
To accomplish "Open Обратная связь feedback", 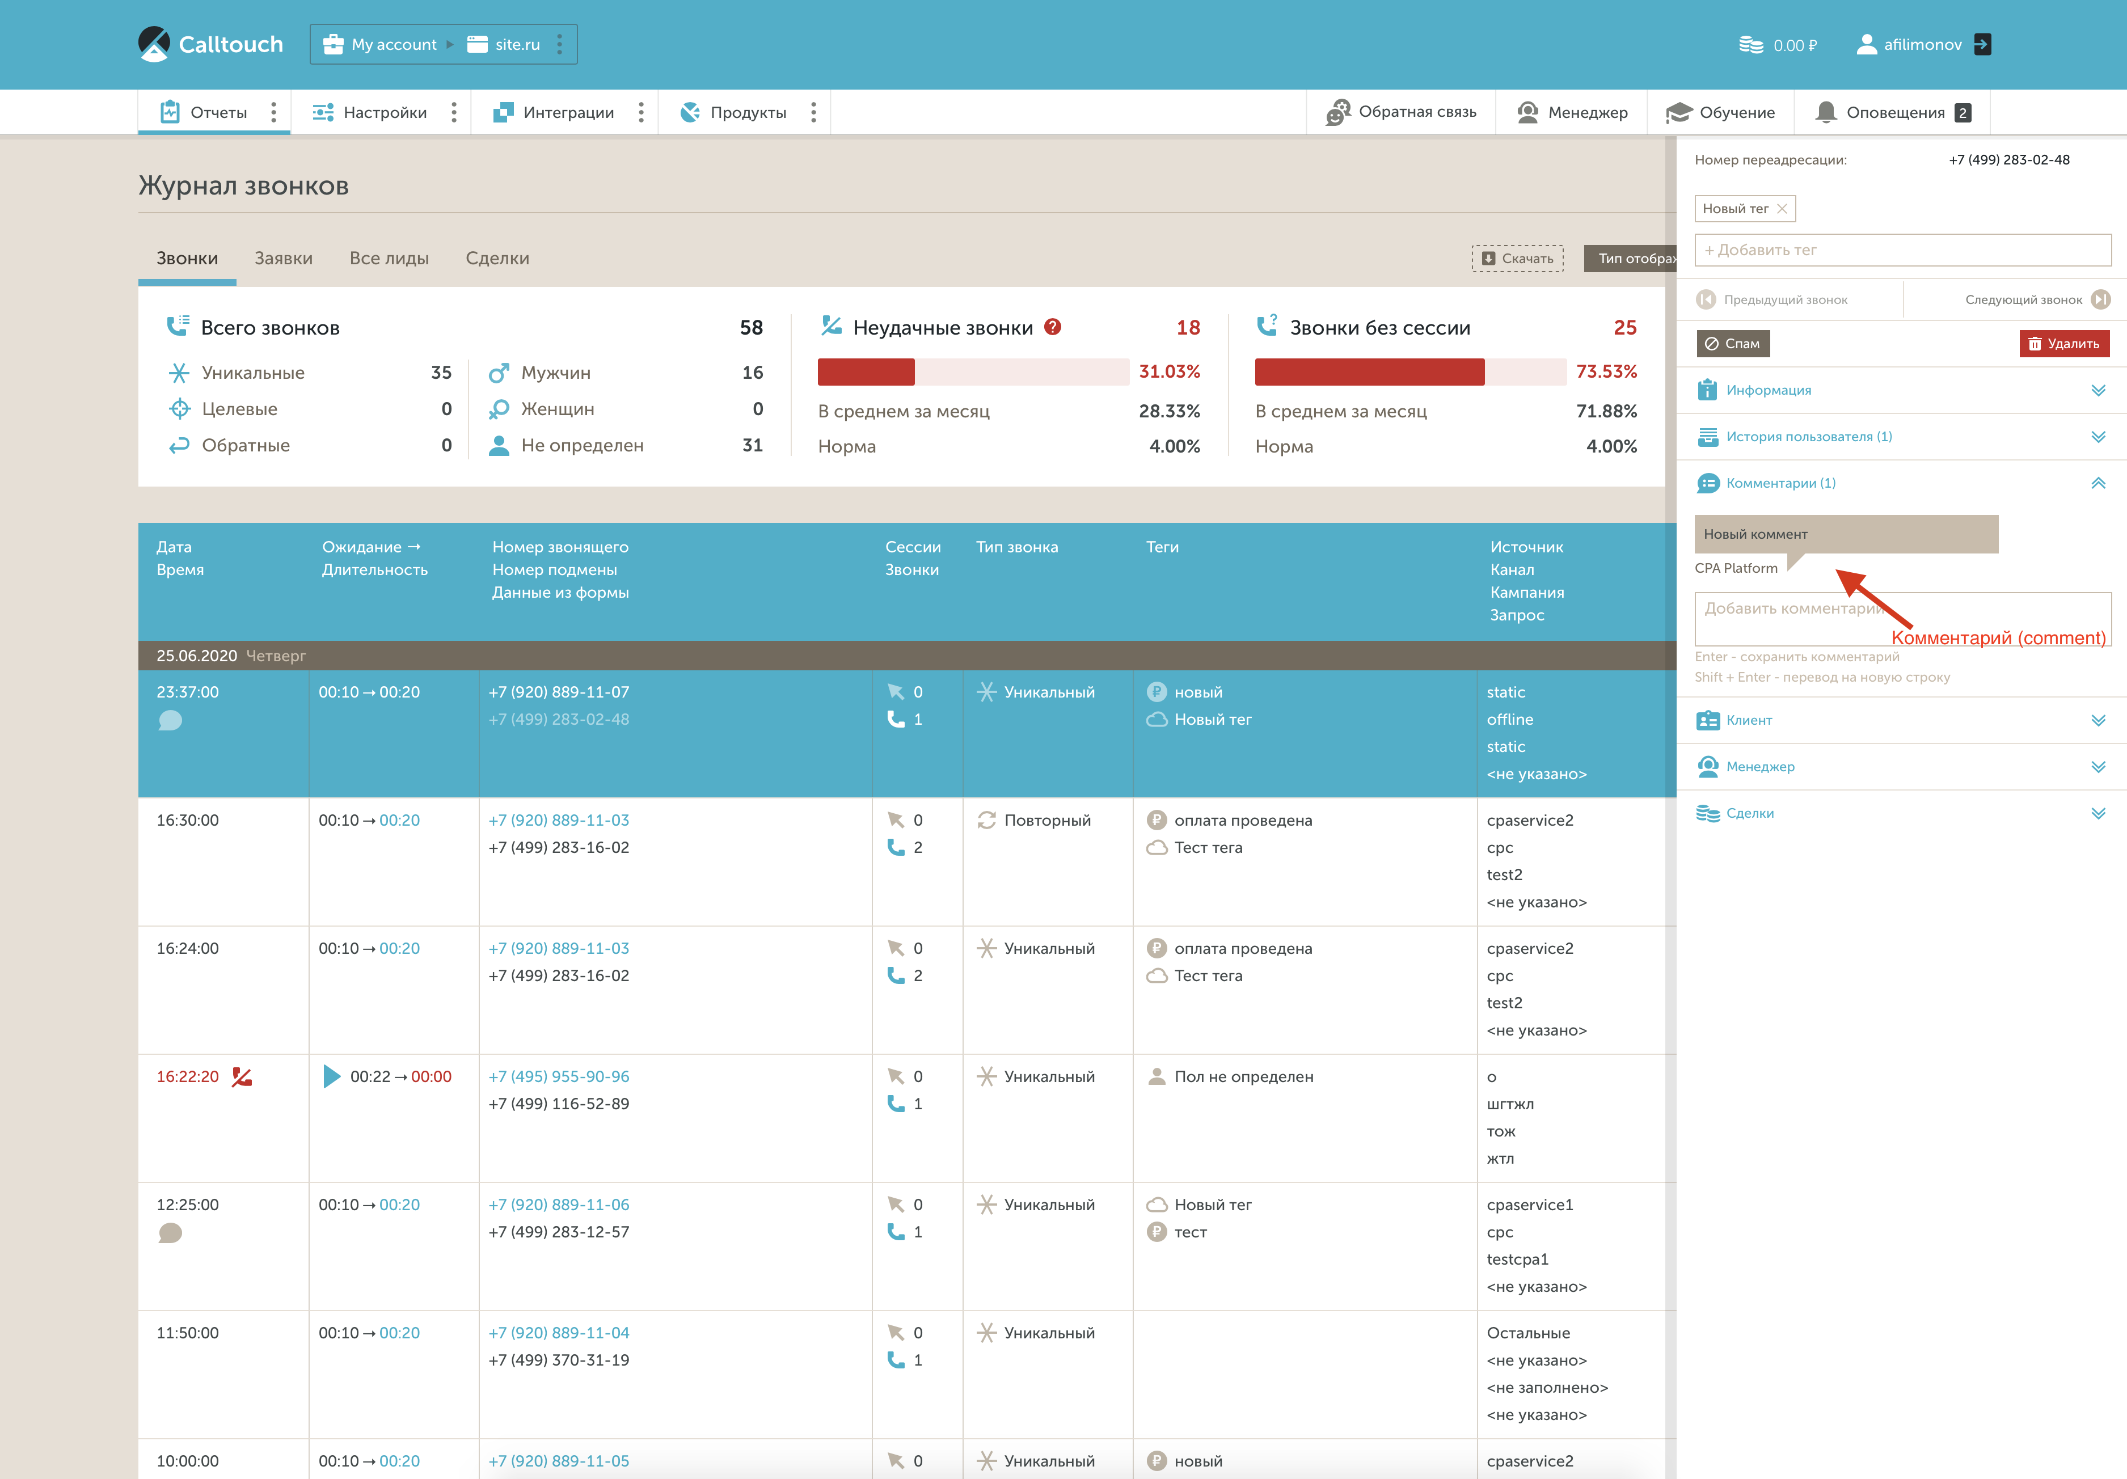I will click(1401, 112).
